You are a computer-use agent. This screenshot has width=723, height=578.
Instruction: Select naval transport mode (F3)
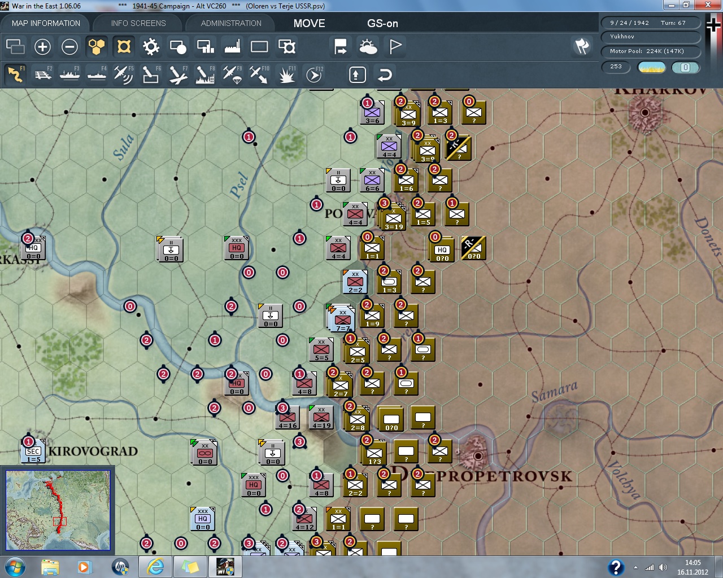[69, 75]
